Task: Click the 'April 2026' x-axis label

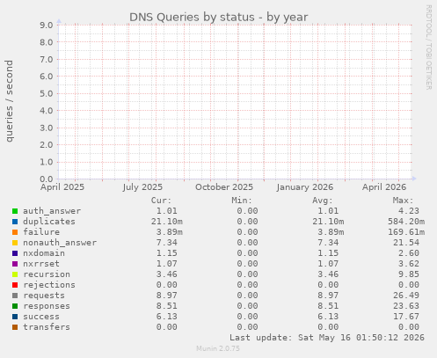Action: (x=384, y=187)
